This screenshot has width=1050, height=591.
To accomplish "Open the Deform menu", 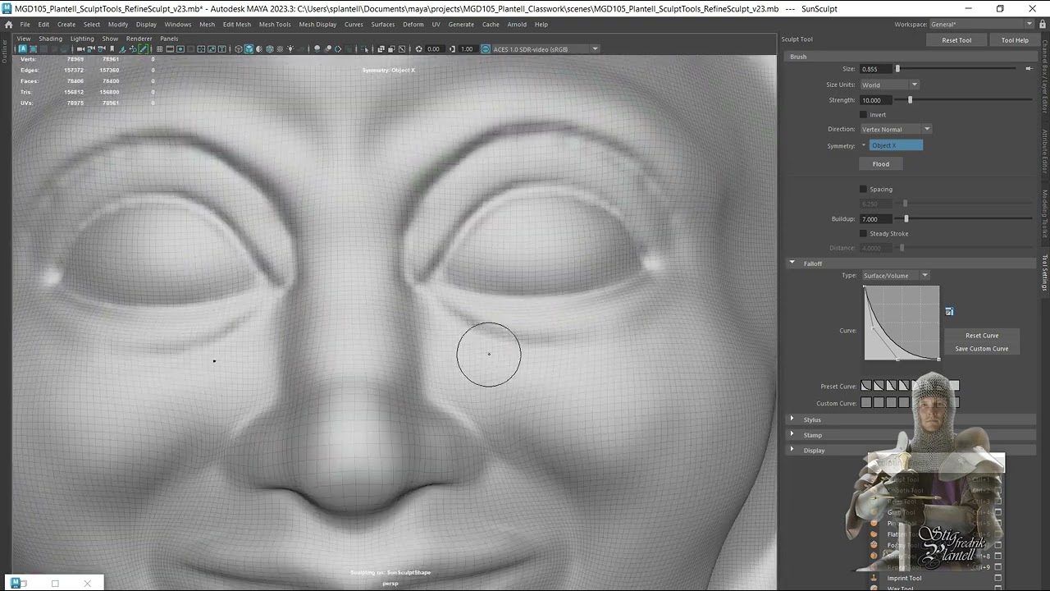I will [413, 25].
